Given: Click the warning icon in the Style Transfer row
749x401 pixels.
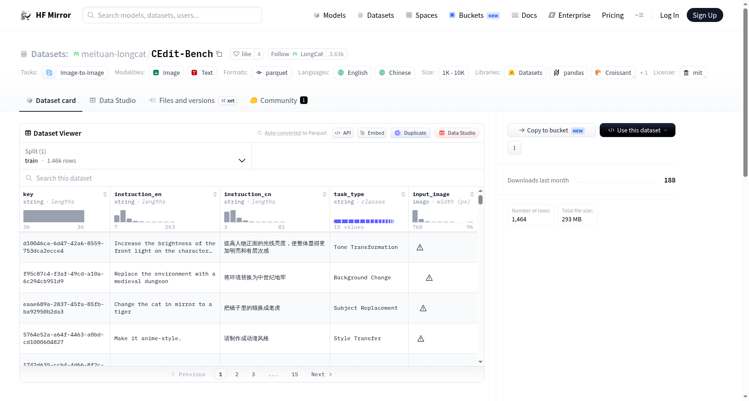Looking at the screenshot, I should [x=421, y=338].
